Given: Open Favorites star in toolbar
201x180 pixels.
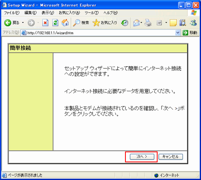Looking at the screenshot, I should 96,22.
